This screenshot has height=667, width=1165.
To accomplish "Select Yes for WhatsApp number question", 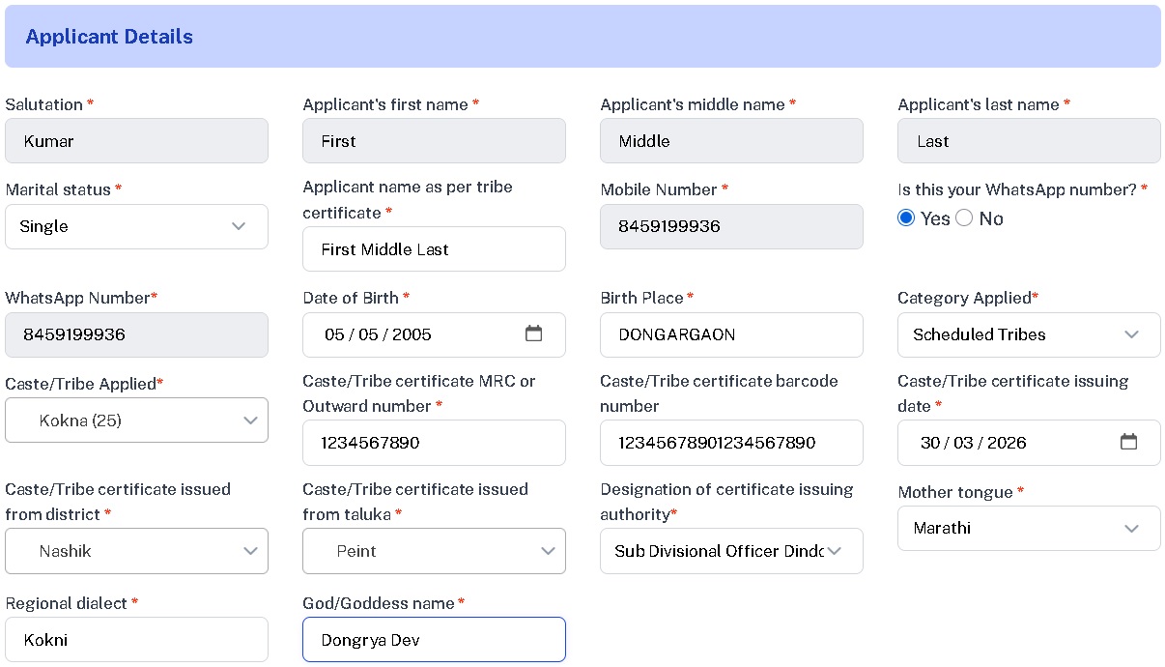I will tap(906, 218).
